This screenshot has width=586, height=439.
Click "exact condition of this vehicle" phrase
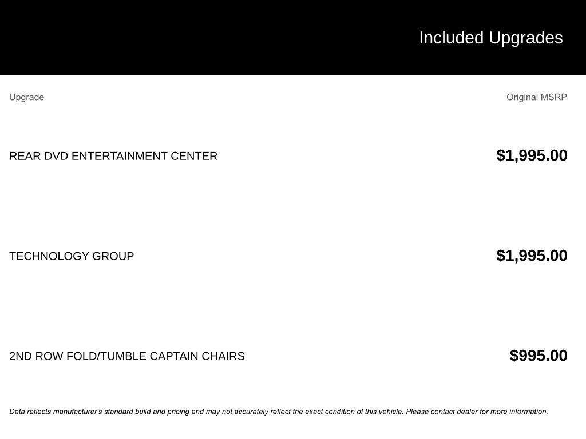(x=354, y=412)
